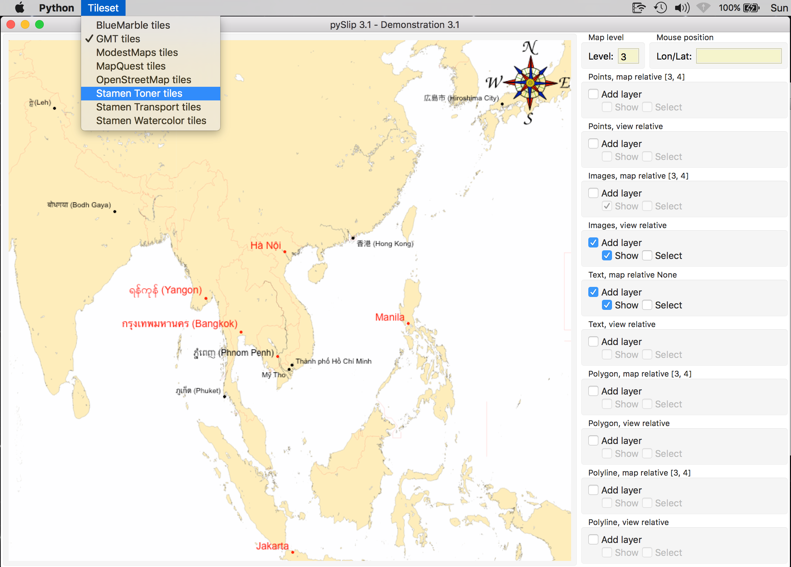Viewport: 791px width, 567px height.
Task: Collapse the open Tileset dropdown menu
Action: click(x=103, y=8)
